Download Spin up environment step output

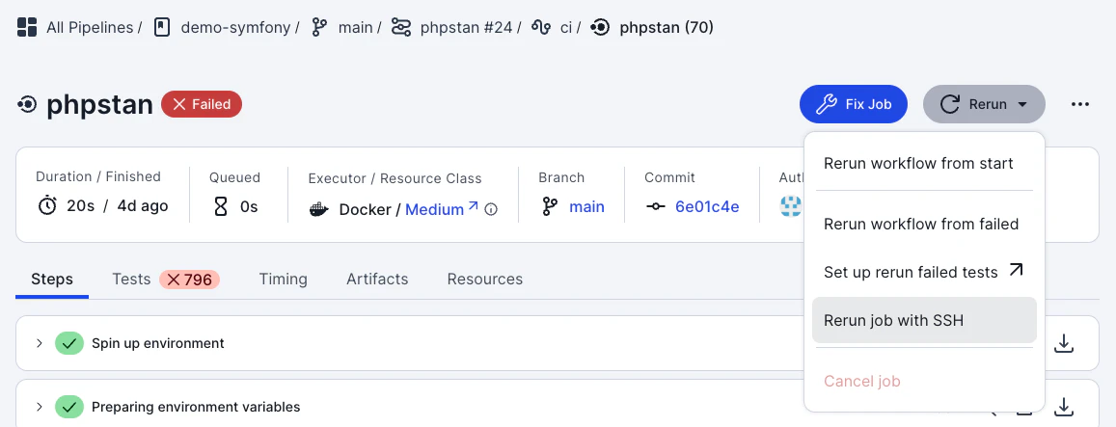[x=1063, y=343]
